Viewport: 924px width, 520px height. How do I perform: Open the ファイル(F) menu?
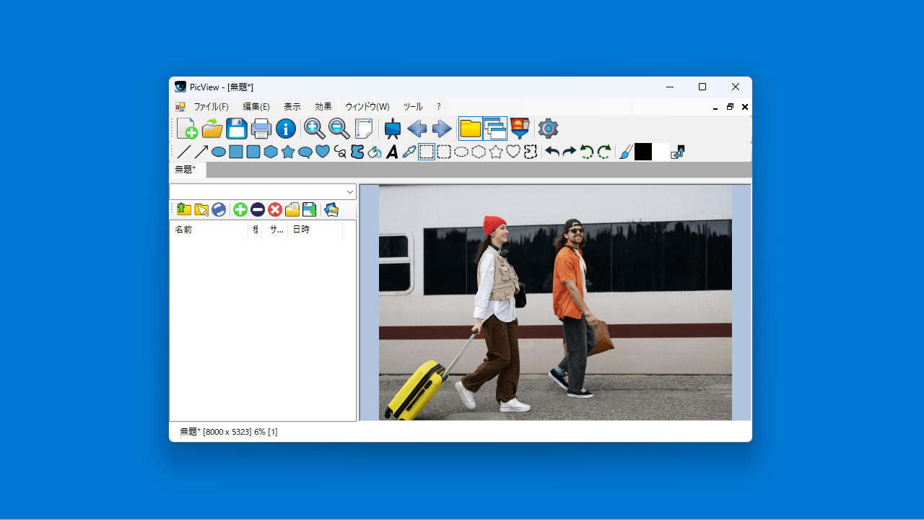211,107
